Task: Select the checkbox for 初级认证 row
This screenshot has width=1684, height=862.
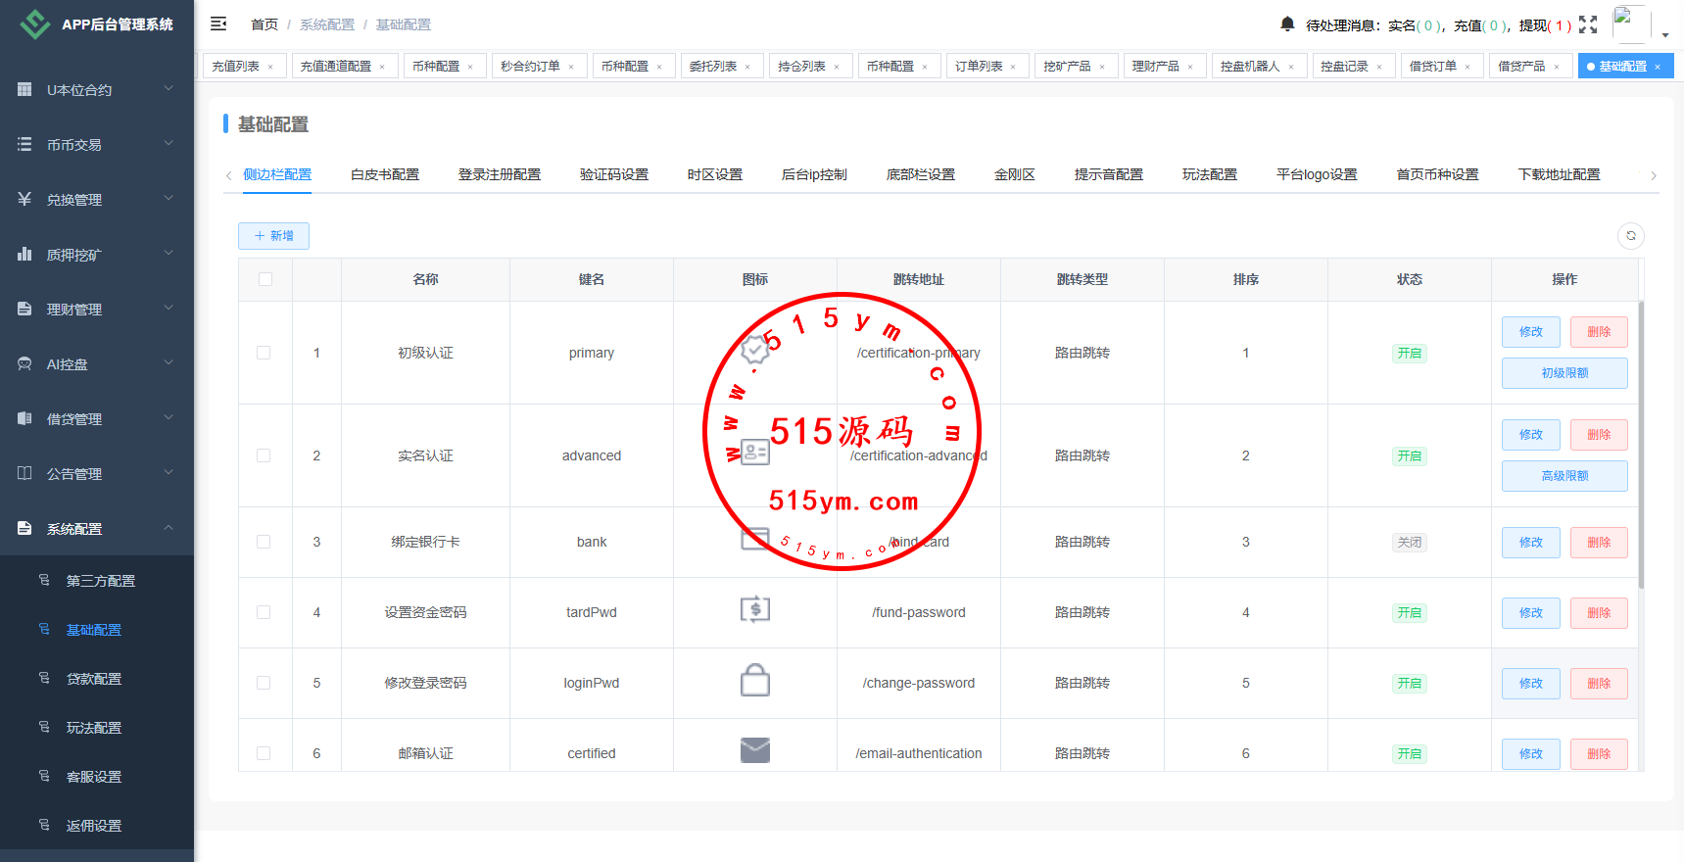Action: [x=264, y=353]
